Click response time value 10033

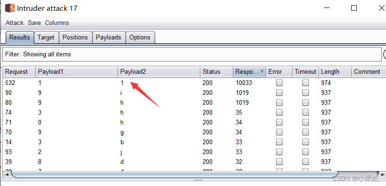click(x=244, y=83)
